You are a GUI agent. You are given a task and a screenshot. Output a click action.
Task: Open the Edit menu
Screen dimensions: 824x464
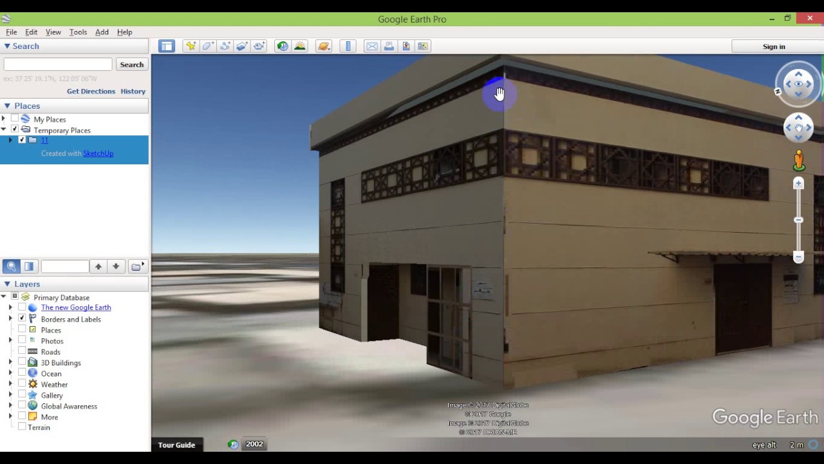click(31, 32)
